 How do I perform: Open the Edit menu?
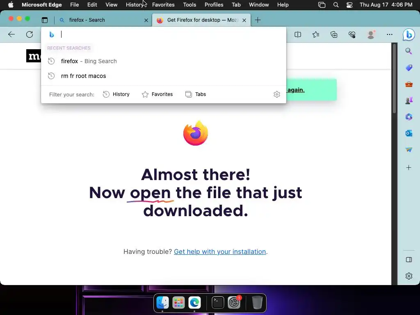92,5
